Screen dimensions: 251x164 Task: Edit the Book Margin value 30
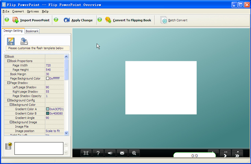click(55, 74)
